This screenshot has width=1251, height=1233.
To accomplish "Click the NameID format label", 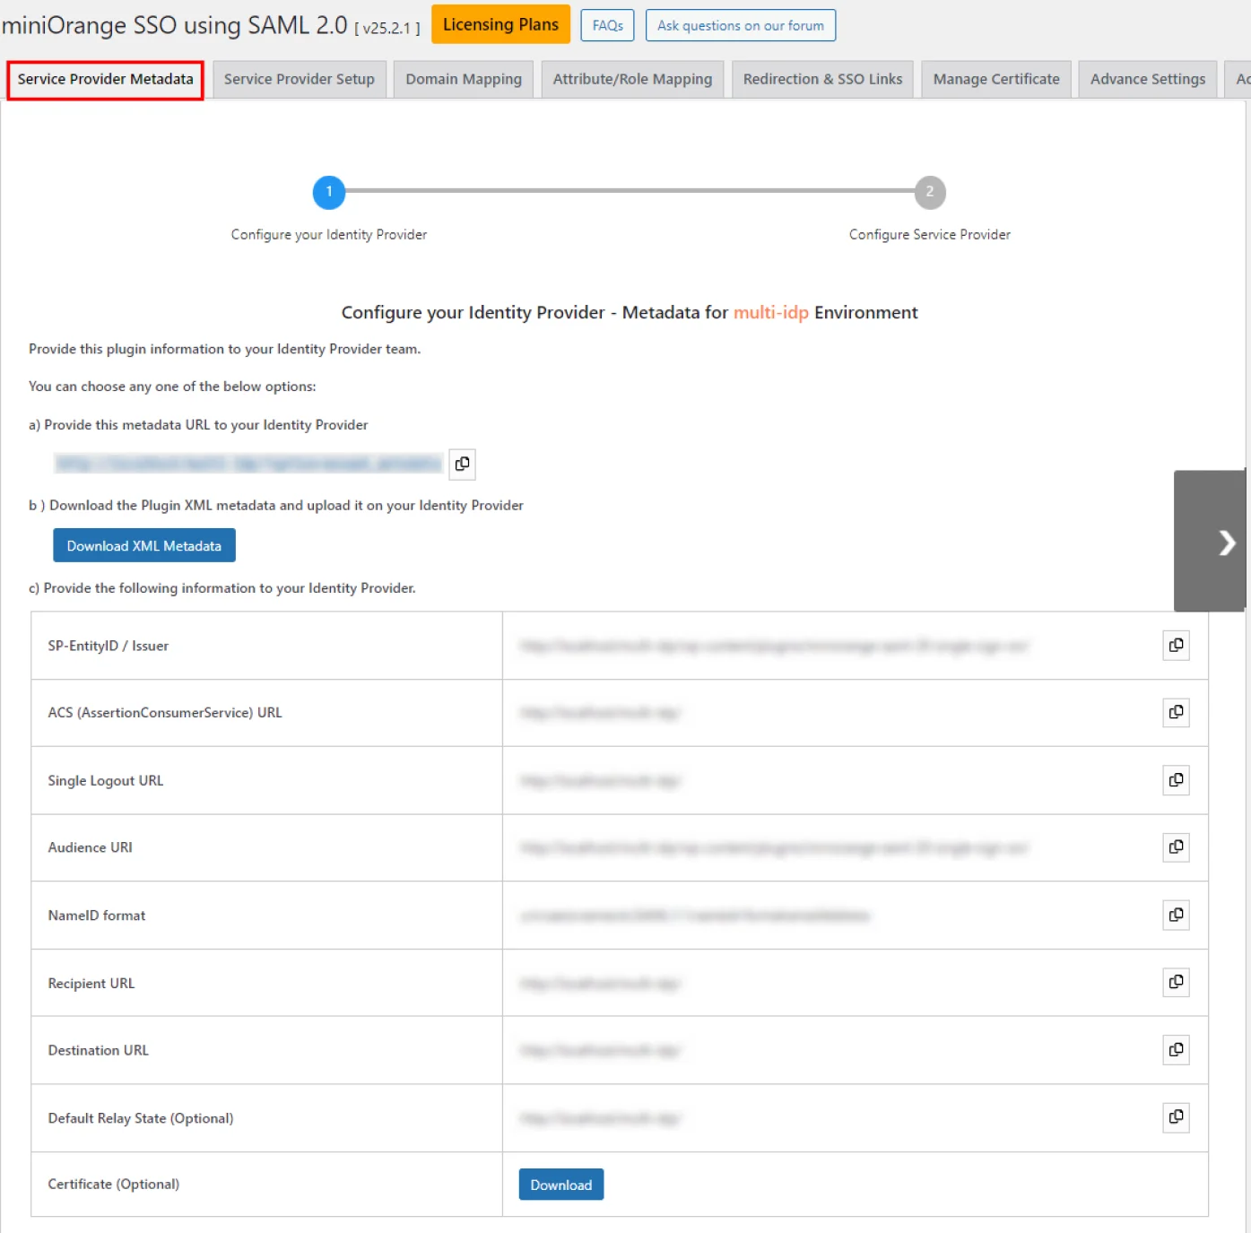I will click(x=97, y=916).
